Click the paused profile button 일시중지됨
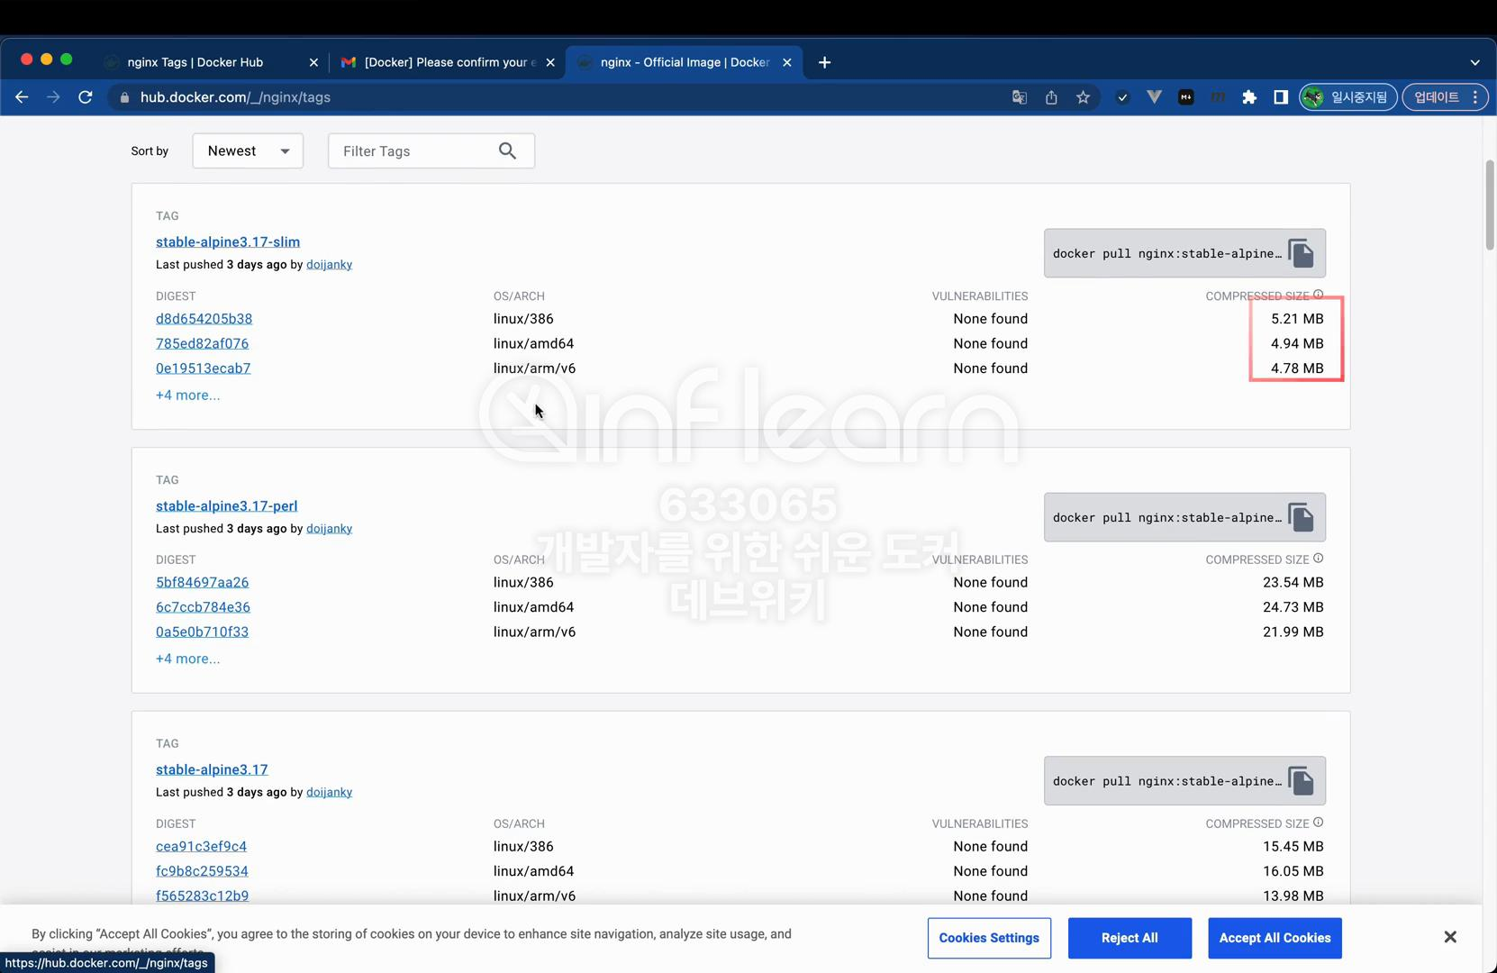 (1347, 97)
